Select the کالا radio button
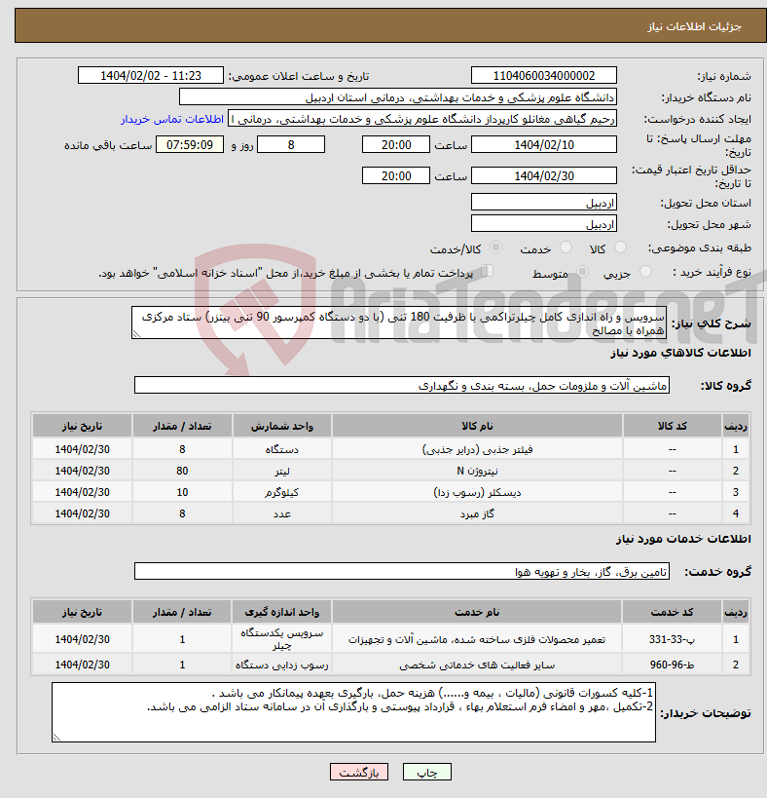 [x=620, y=247]
